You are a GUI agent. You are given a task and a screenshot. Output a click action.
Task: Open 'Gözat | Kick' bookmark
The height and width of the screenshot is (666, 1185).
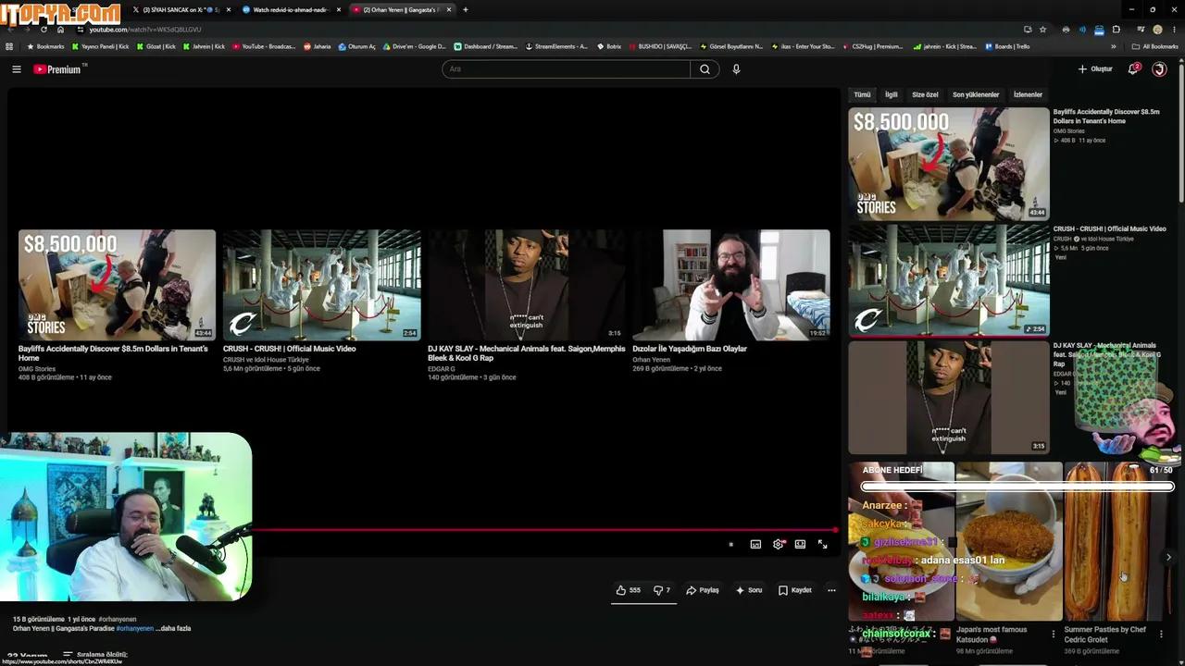click(156, 46)
